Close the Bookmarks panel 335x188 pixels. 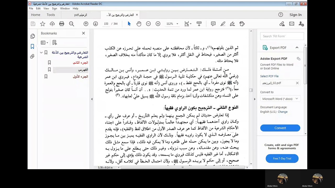pyautogui.click(x=83, y=33)
